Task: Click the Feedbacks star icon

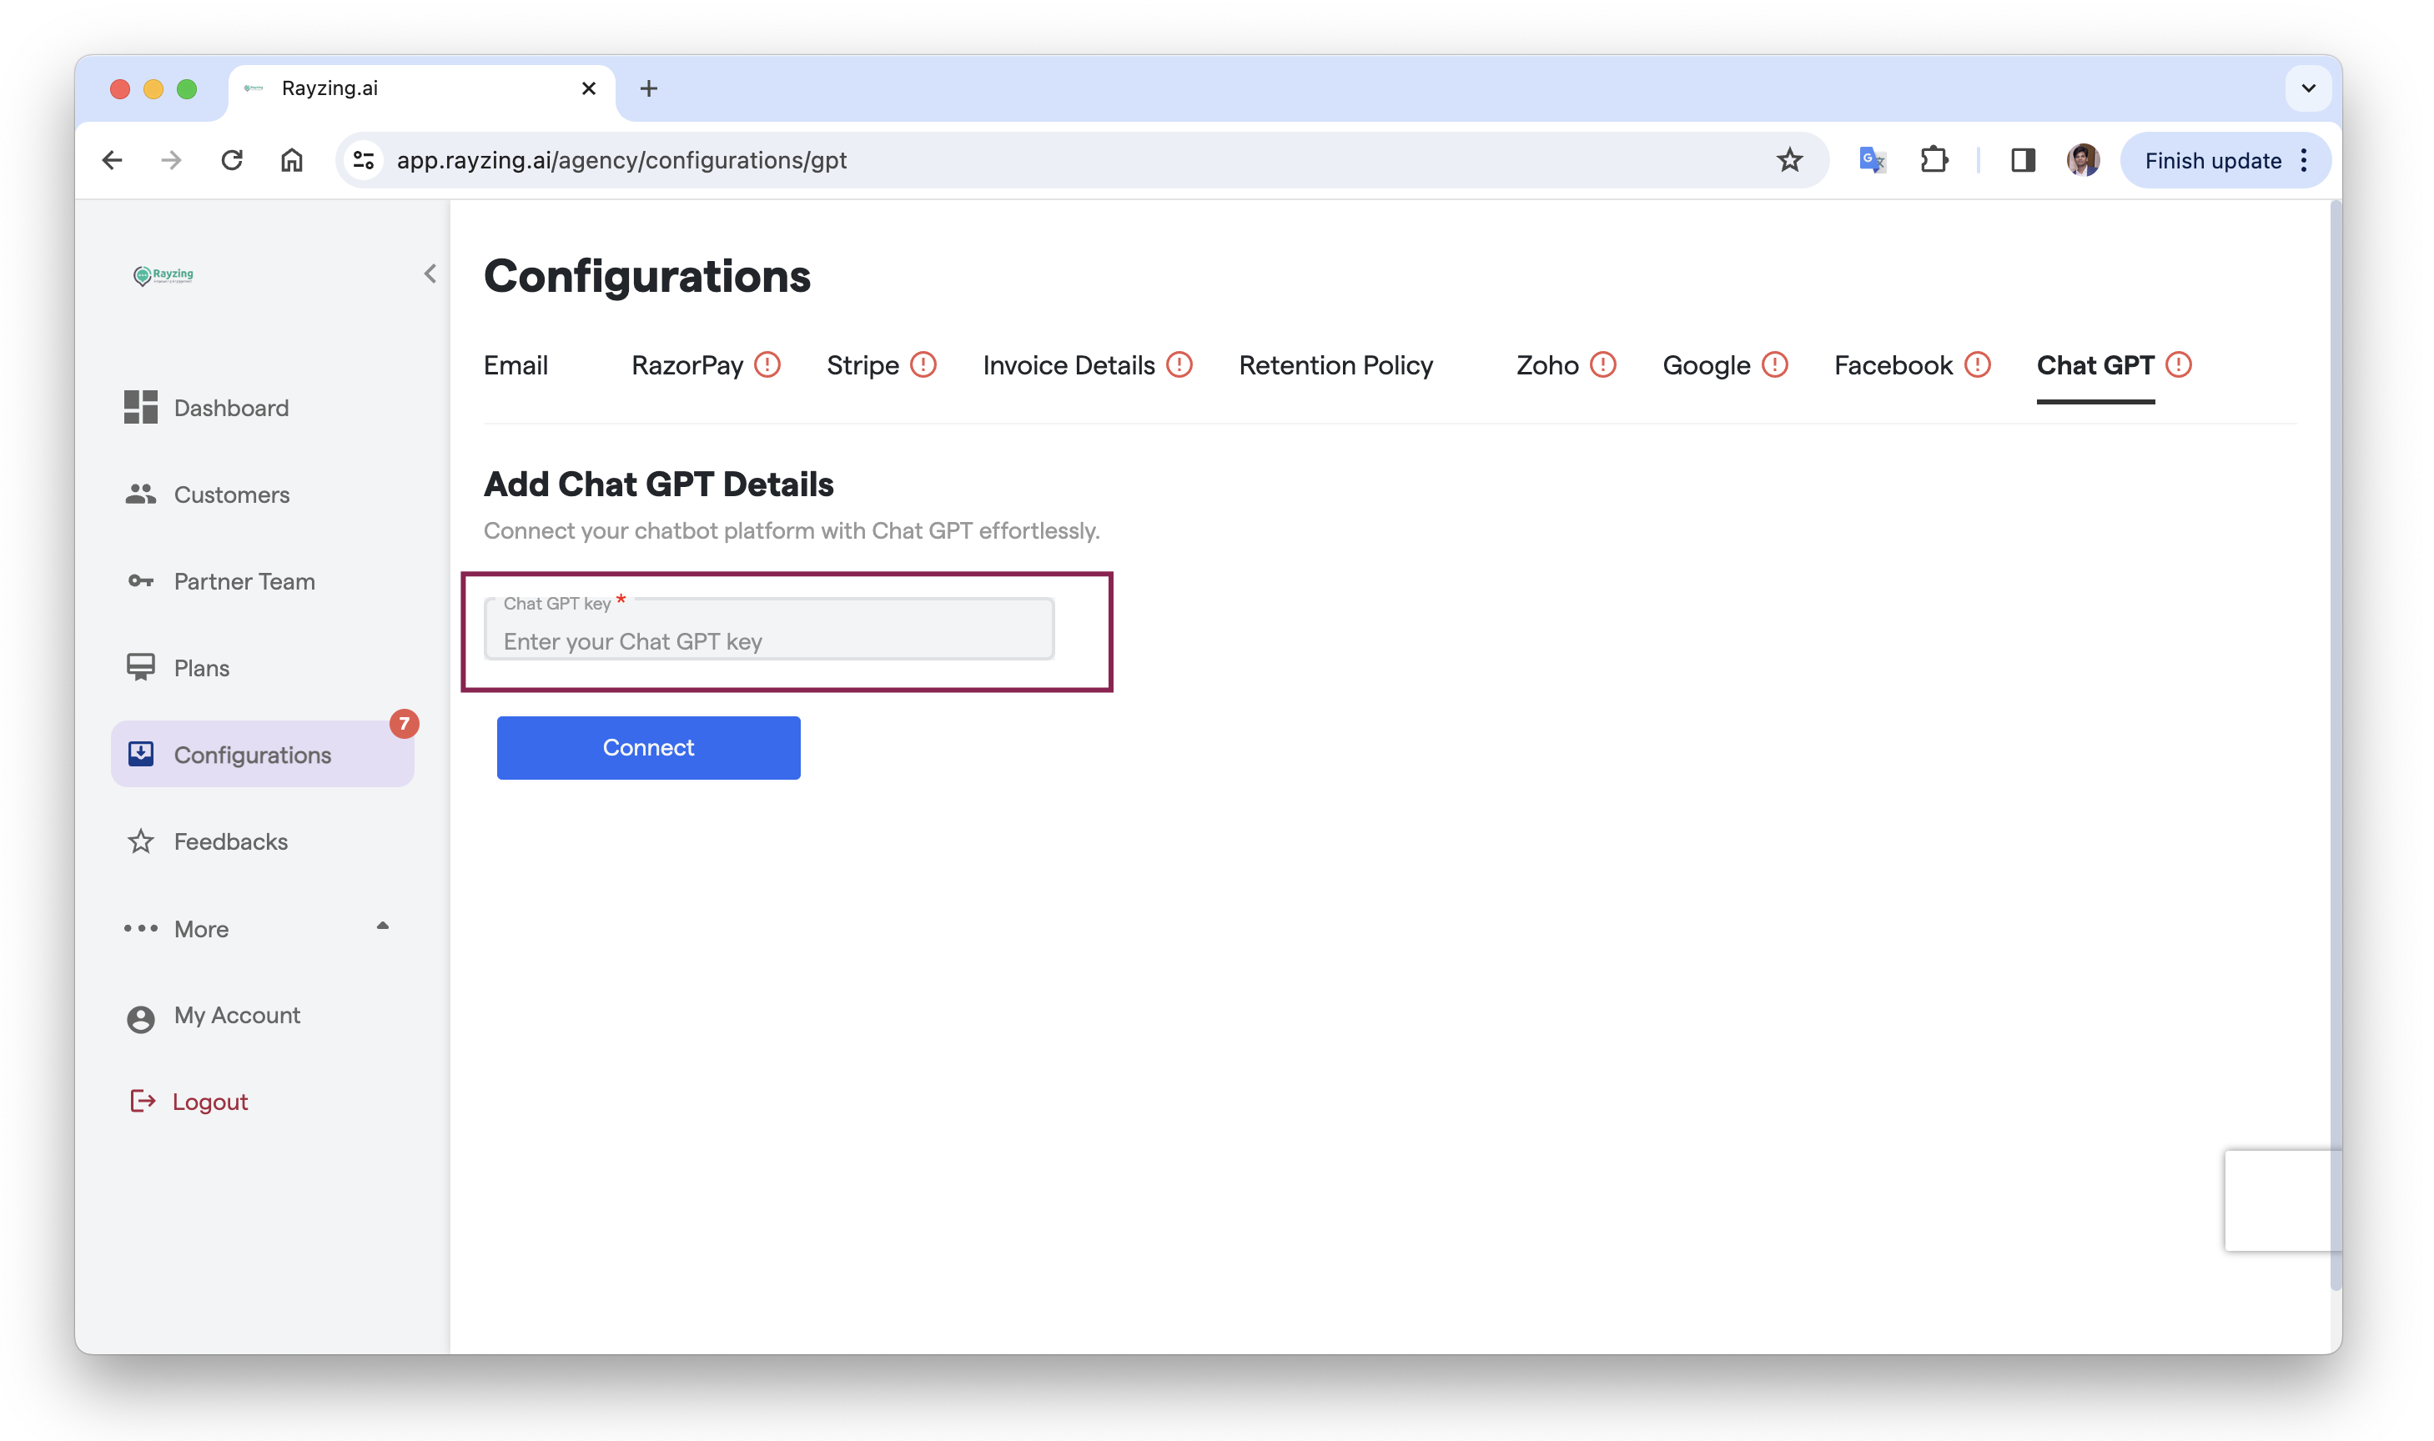Action: (140, 842)
